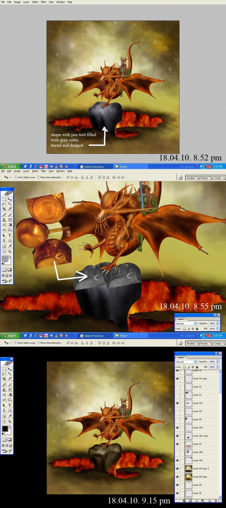Click gray foreground color swatch in toolbox
226x508 pixels.
coord(5,259)
